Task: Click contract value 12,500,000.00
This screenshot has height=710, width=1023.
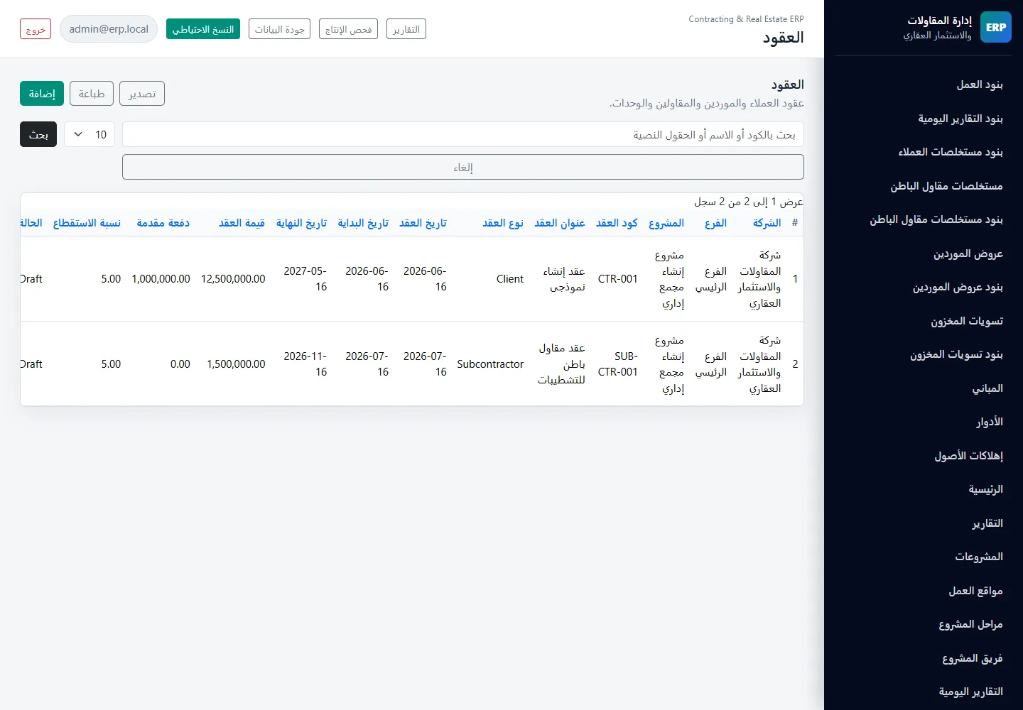Action: coord(233,279)
